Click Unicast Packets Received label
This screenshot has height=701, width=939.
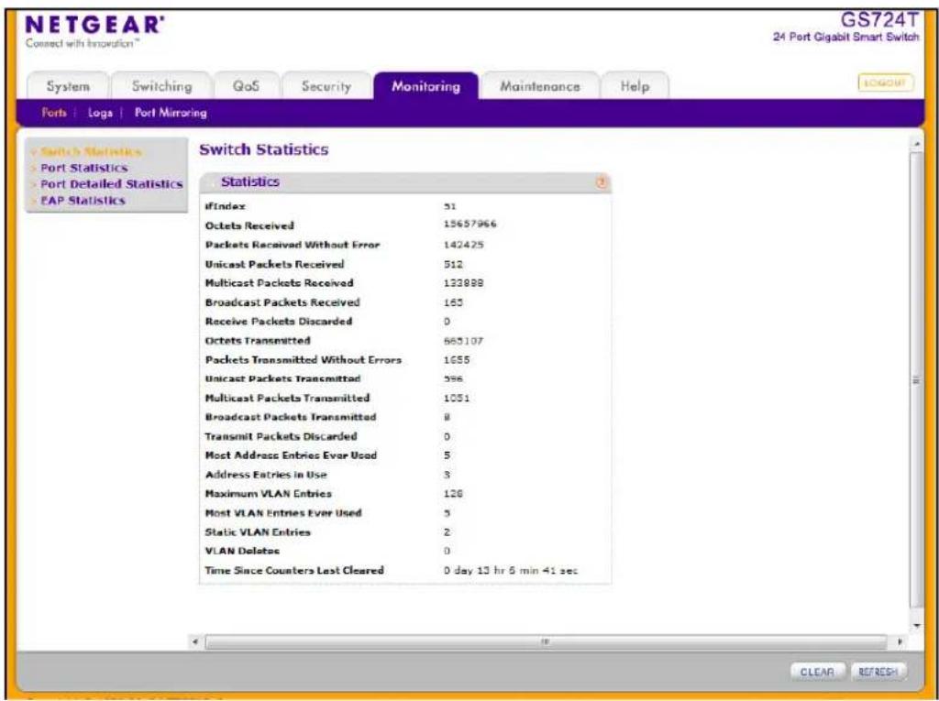[x=274, y=264]
